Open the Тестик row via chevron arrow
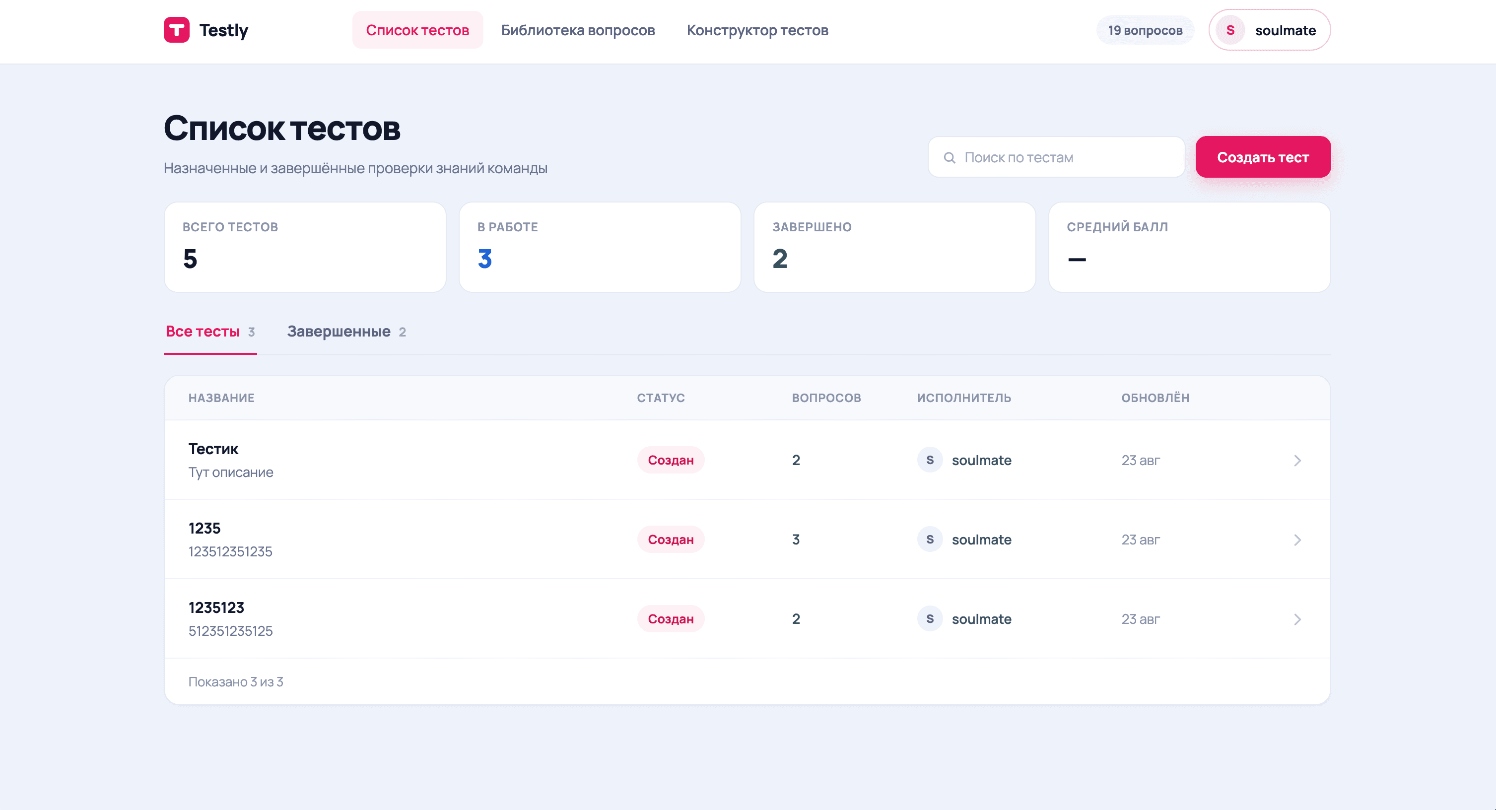Screen dimensions: 1496x810 1297,461
